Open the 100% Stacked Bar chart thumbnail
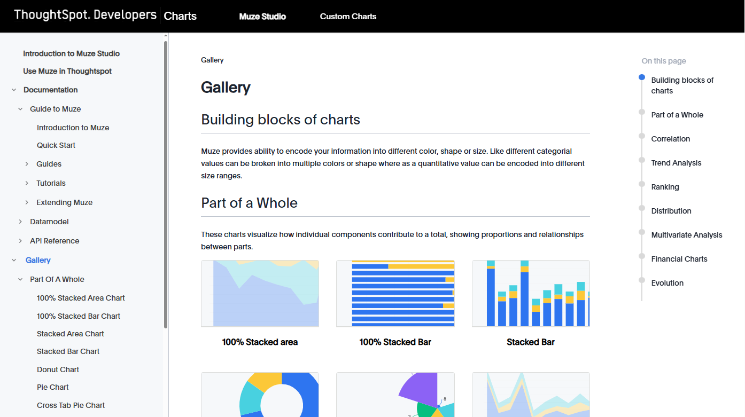 pos(395,294)
